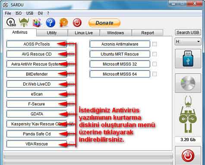Image resolution: width=205 pixels, height=165 pixels.
Task: Switch to the Linux Live tab
Action: [84, 33]
